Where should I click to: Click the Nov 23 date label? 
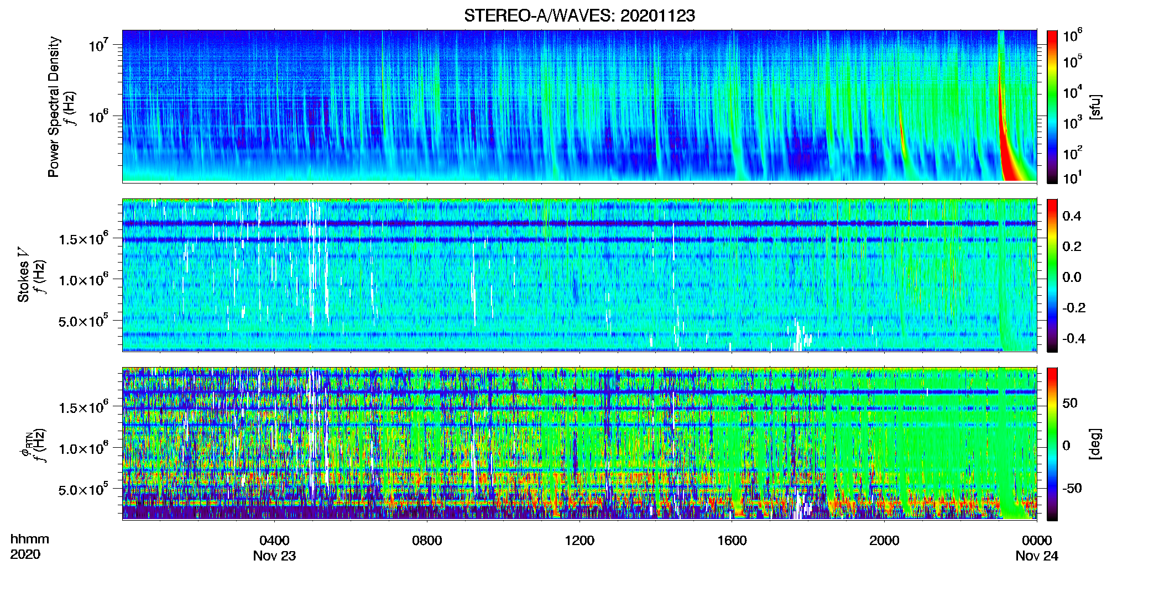pos(274,556)
